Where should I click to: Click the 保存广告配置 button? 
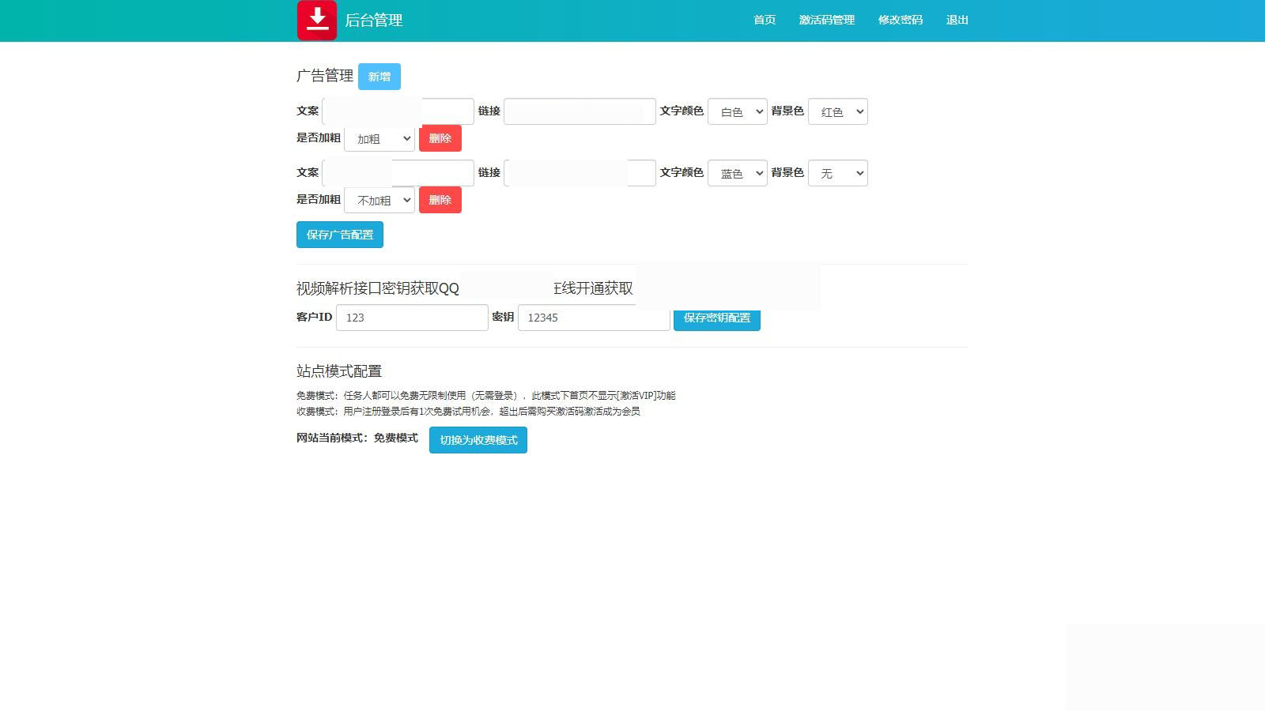click(339, 235)
